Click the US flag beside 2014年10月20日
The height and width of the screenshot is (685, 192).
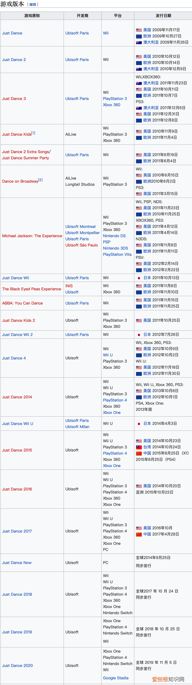[139, 486]
